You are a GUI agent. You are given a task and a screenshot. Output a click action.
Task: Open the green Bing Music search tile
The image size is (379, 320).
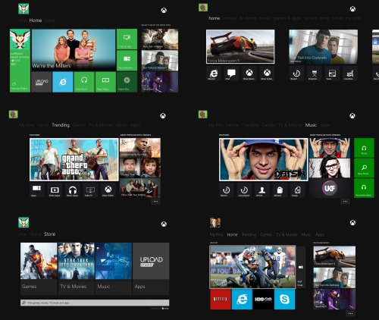coord(364,168)
